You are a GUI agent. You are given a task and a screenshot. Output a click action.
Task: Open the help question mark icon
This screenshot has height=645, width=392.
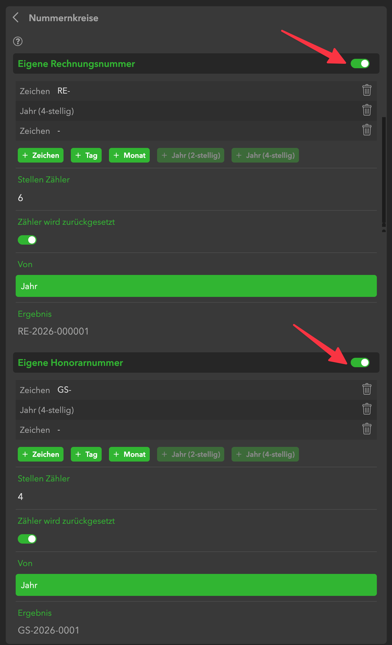point(18,41)
